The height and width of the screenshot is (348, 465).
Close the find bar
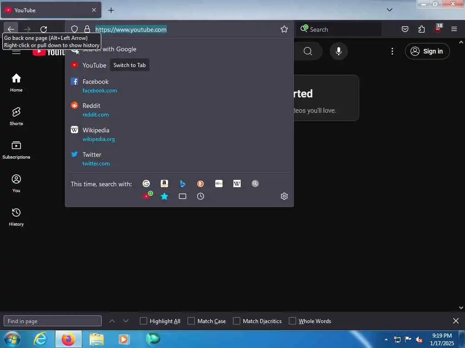[456, 321]
